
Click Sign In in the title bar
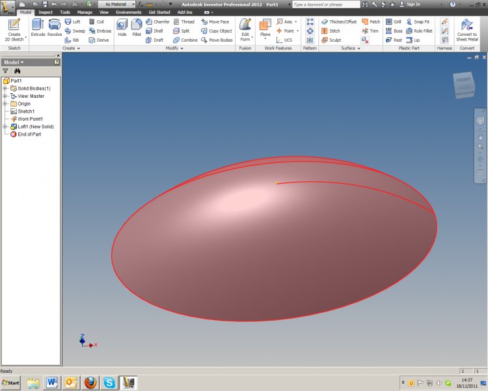413,4
